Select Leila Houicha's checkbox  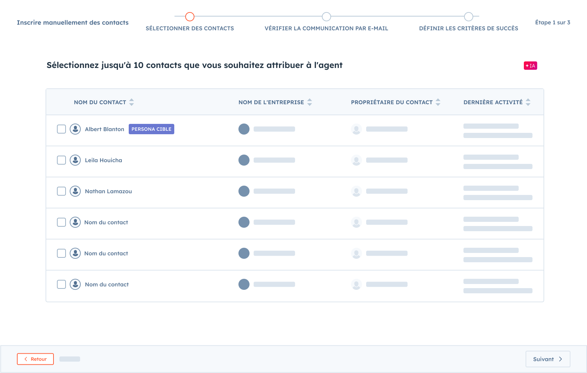pos(61,160)
